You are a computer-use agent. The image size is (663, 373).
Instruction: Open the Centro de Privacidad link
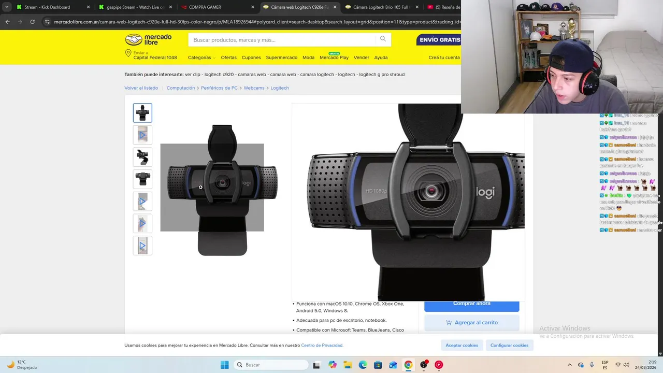point(322,346)
